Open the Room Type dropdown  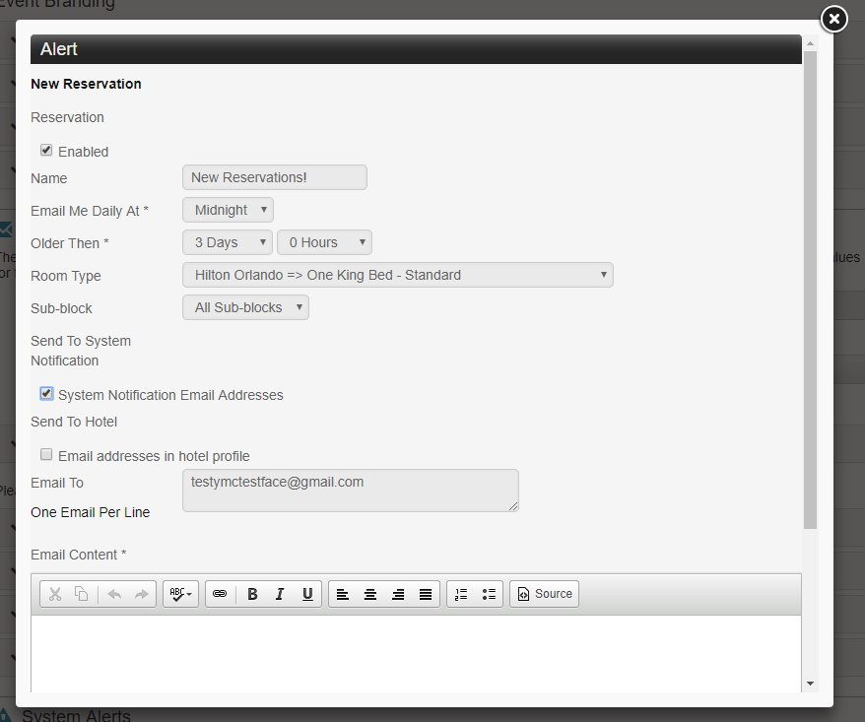click(x=398, y=275)
